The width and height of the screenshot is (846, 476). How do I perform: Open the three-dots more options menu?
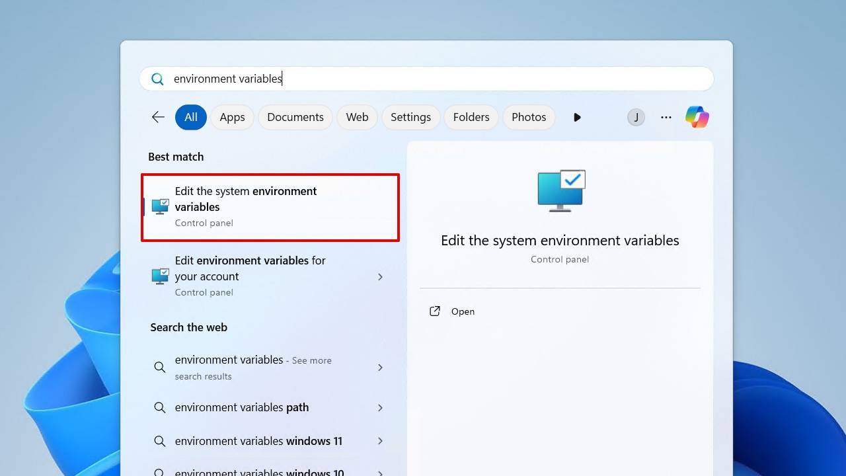tap(666, 117)
